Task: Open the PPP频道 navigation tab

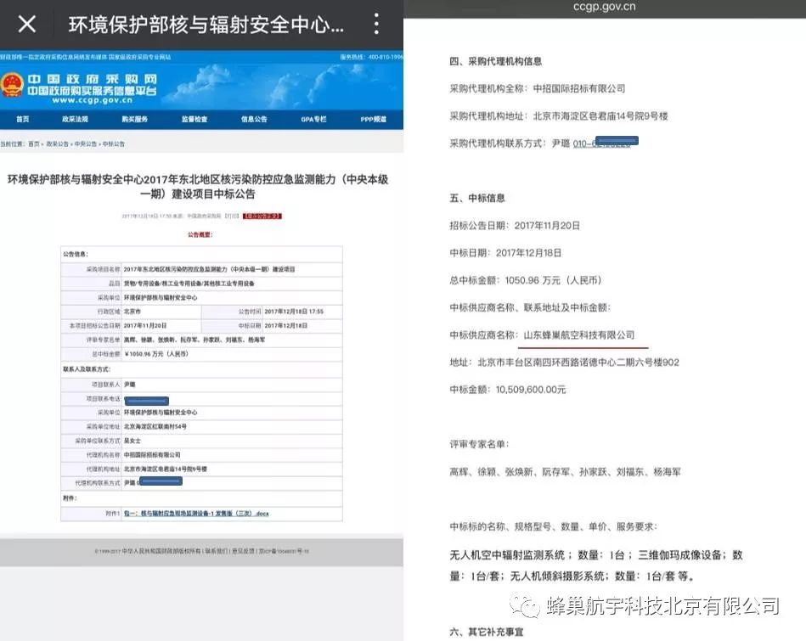Action: click(x=373, y=120)
